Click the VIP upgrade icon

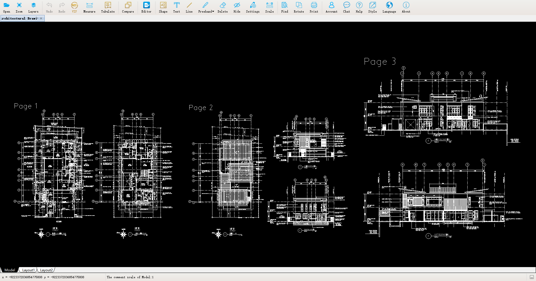click(x=74, y=7)
